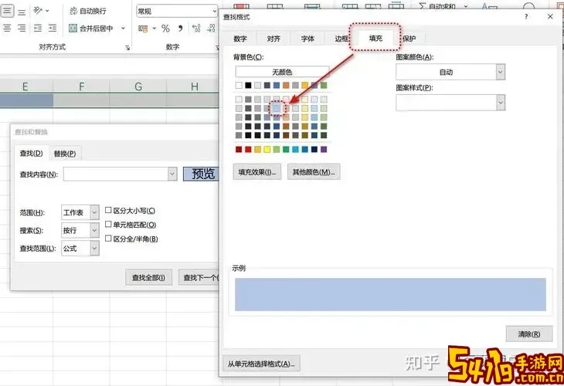Enable the 区分全/半角 checkbox
Image resolution: width=564 pixels, height=386 pixels.
pos(108,239)
